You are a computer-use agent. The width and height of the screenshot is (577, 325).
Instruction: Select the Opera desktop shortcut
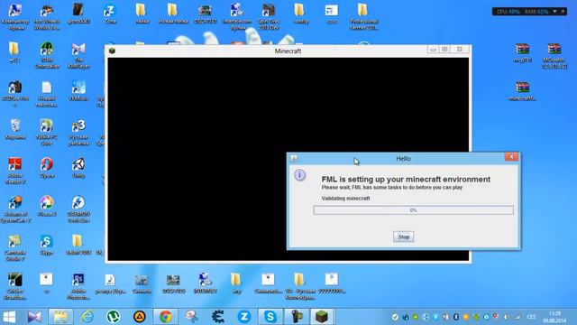click(47, 168)
